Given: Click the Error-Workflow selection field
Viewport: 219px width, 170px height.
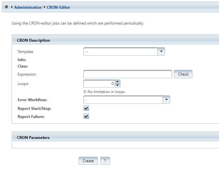Looking at the screenshot, I should pyautogui.click(x=123, y=100).
